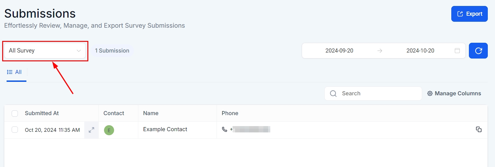Click the green E contact avatar
This screenshot has width=495, height=167.
[x=109, y=130]
